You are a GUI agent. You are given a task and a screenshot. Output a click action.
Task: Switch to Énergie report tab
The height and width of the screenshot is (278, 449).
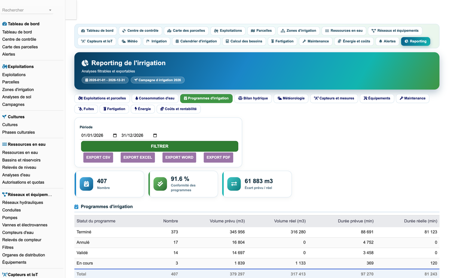(143, 109)
